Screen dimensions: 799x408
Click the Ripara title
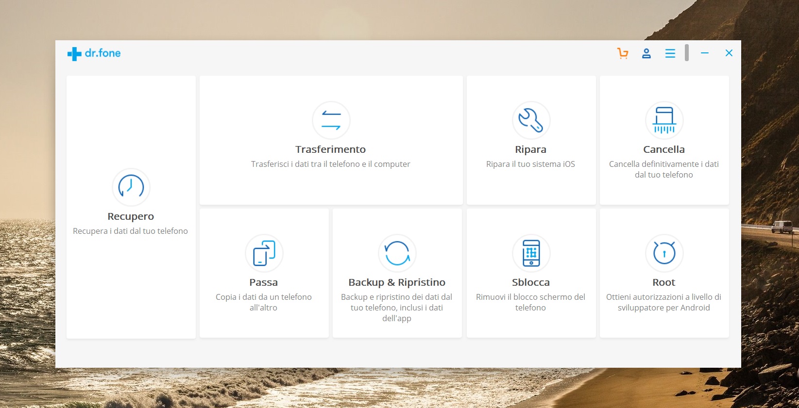[531, 149]
